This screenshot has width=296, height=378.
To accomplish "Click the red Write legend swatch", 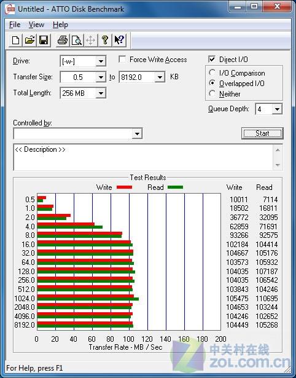I will point(124,187).
